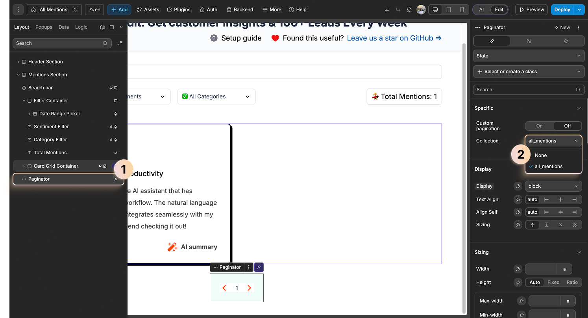This screenshot has width=588, height=318.
Task: Open the settings tab icon beside the pencil
Action: (529, 41)
